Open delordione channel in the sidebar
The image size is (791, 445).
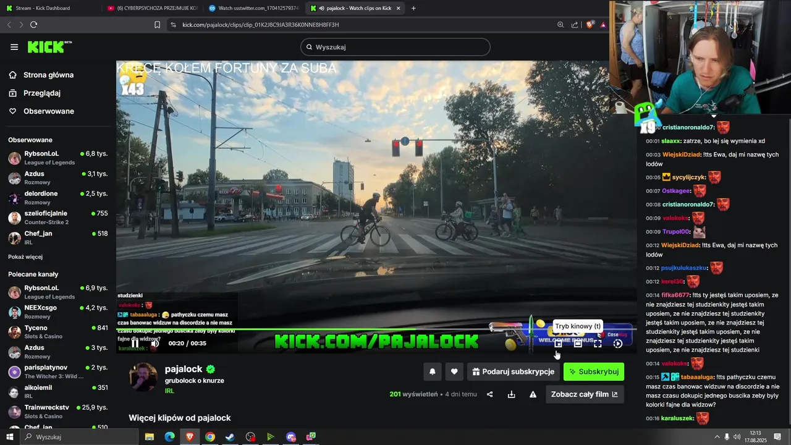pyautogui.click(x=59, y=198)
